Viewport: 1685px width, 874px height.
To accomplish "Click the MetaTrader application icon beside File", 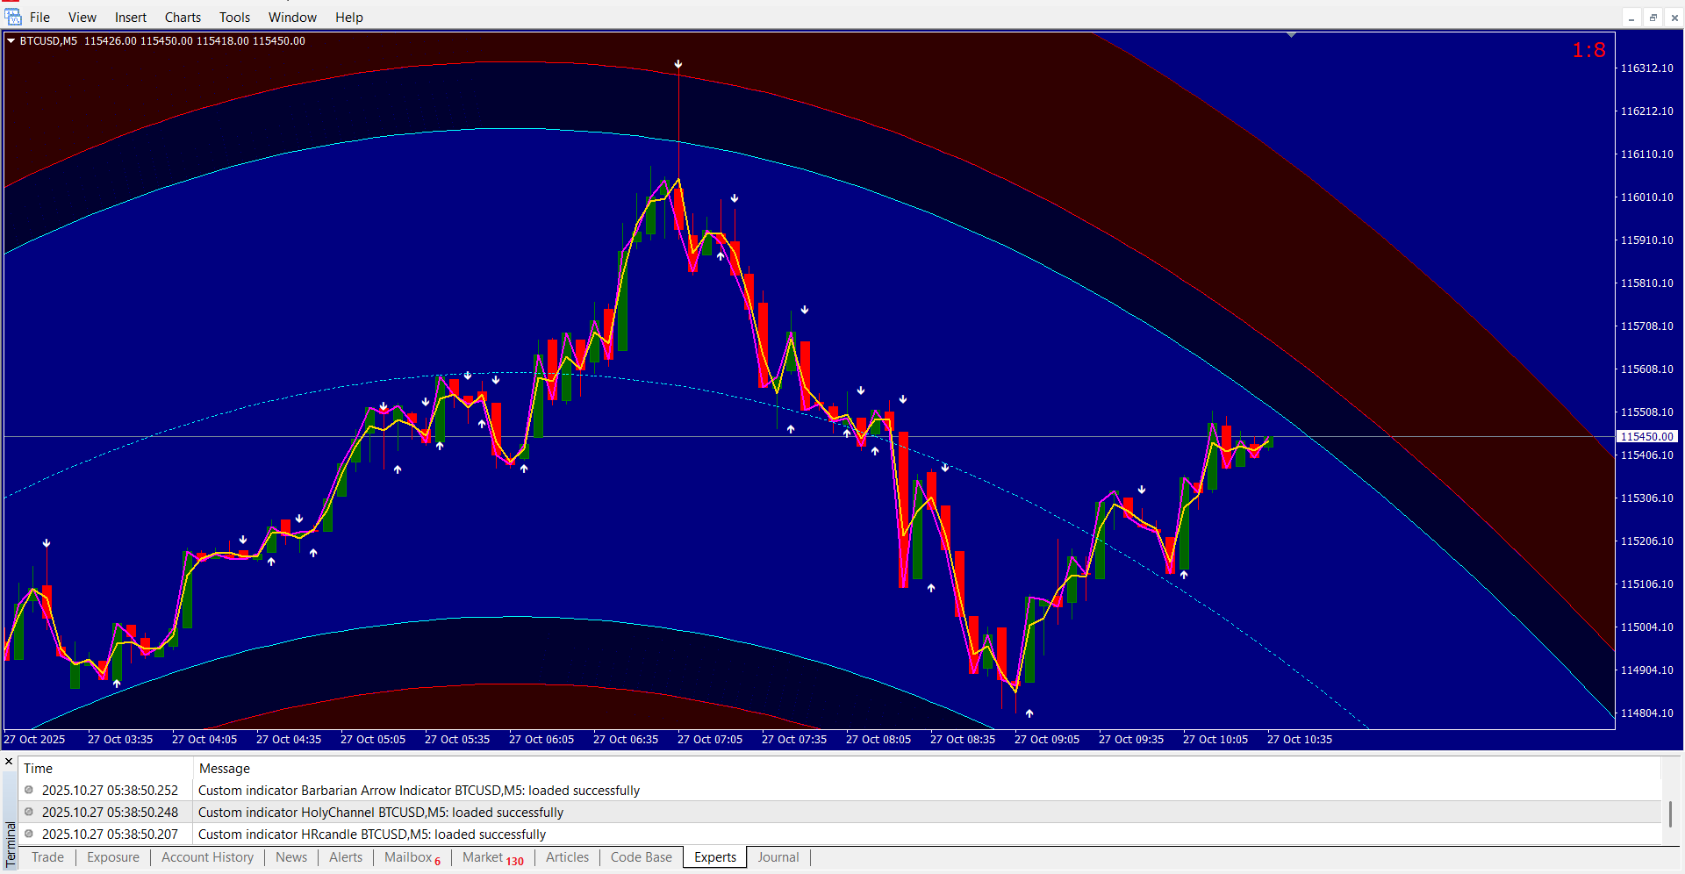I will point(13,17).
